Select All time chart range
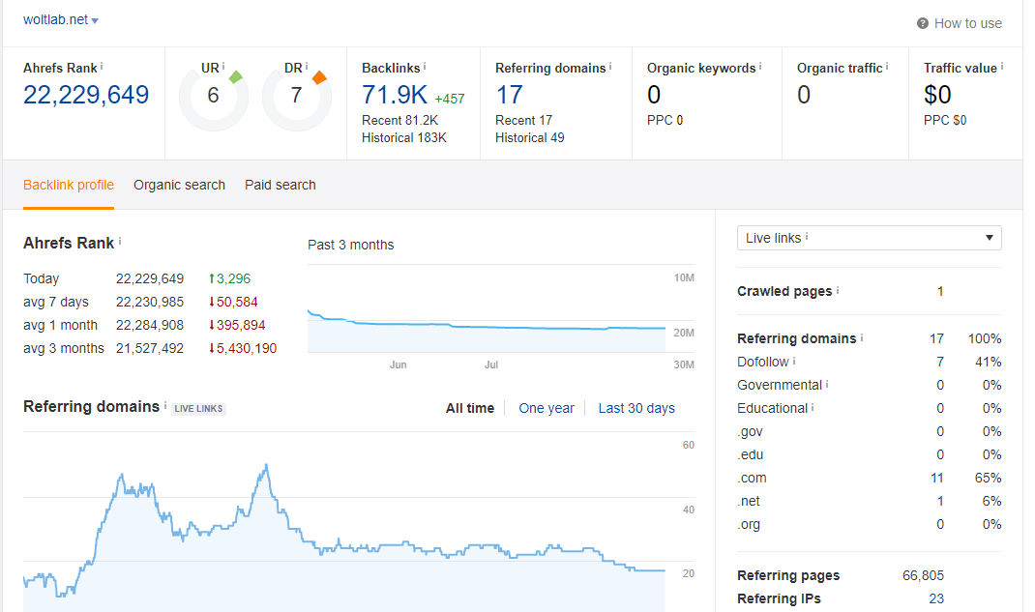 pyautogui.click(x=469, y=408)
